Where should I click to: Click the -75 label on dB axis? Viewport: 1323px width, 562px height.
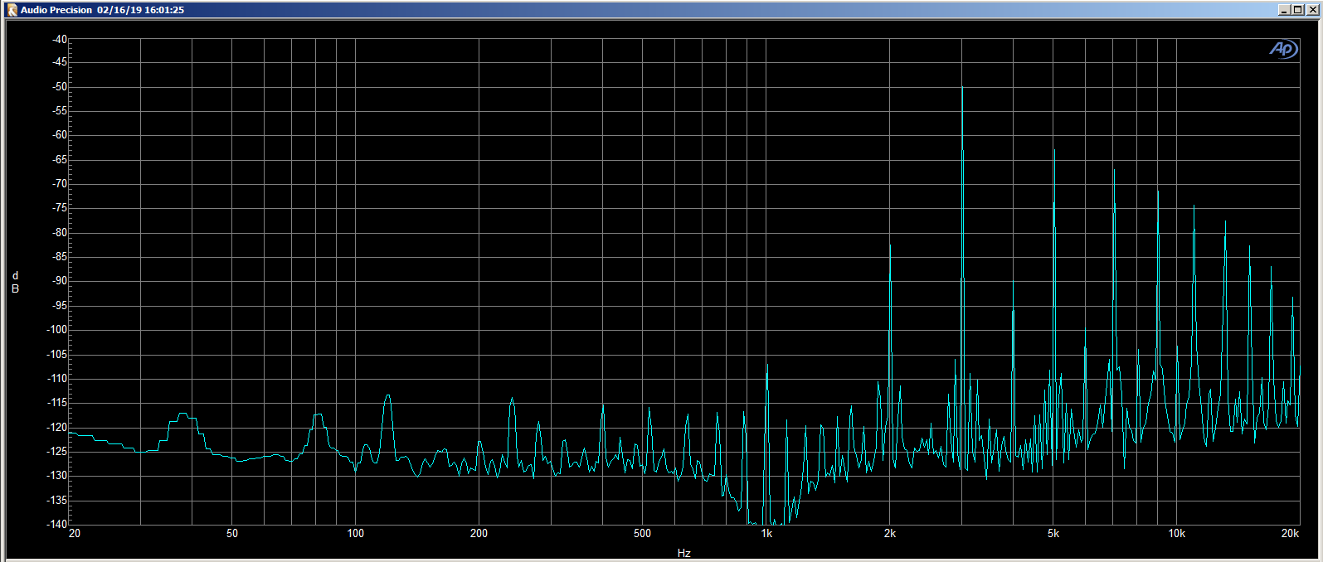point(59,207)
